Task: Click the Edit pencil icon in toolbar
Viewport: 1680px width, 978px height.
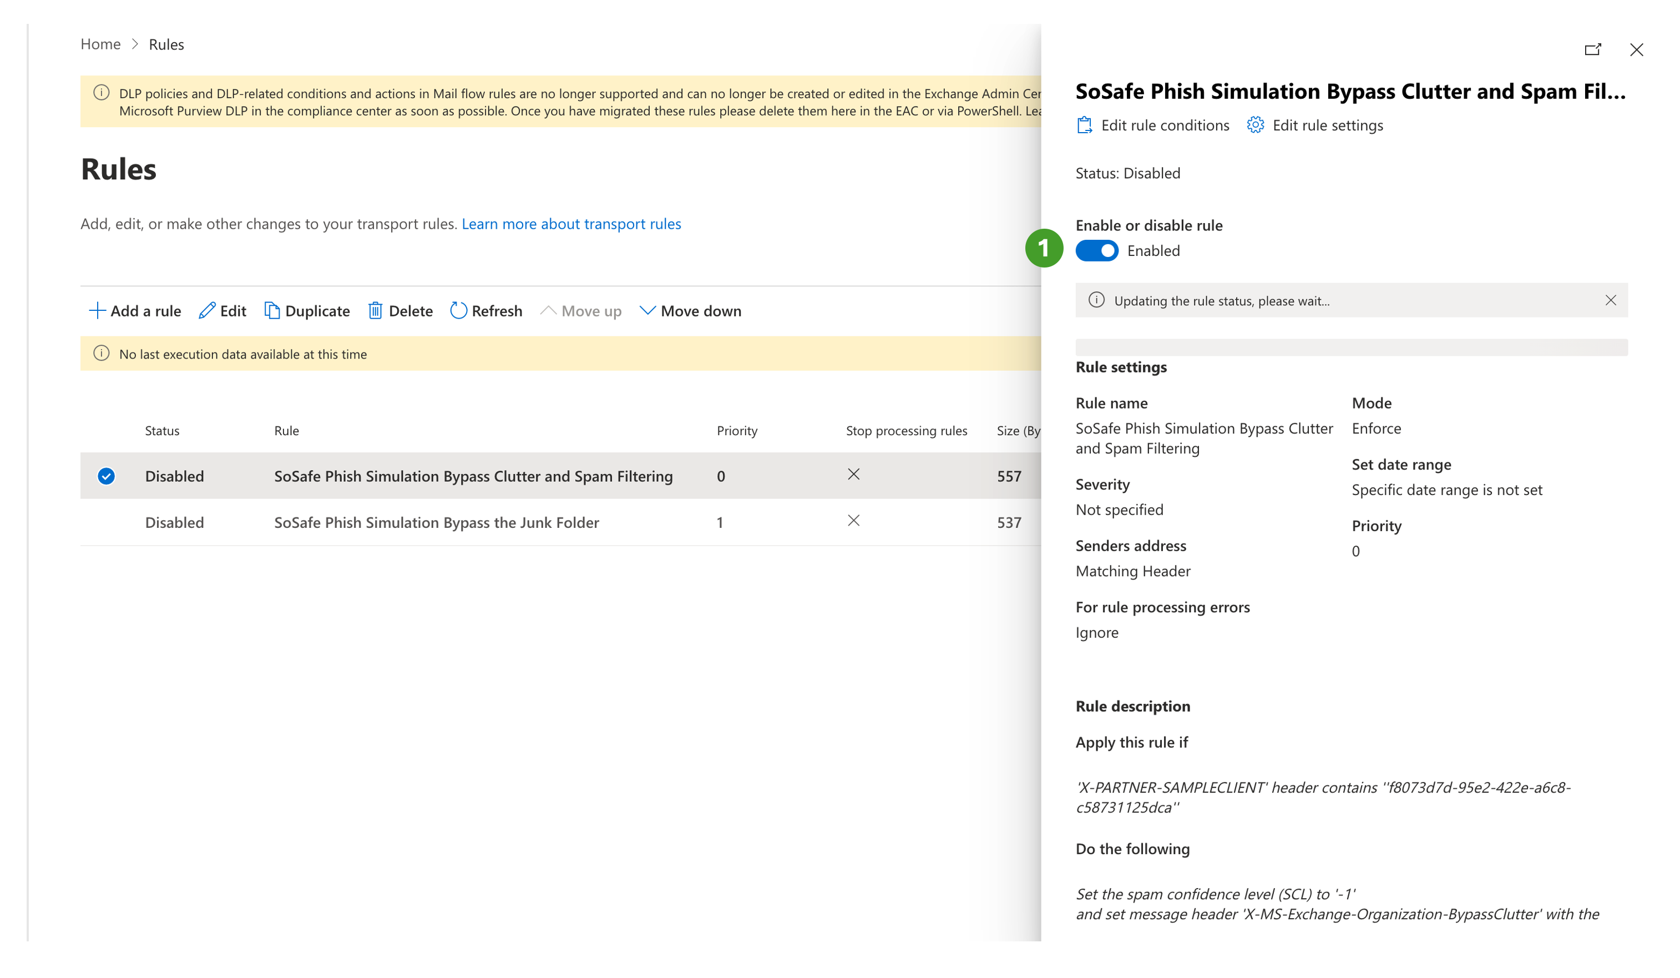Action: tap(206, 311)
